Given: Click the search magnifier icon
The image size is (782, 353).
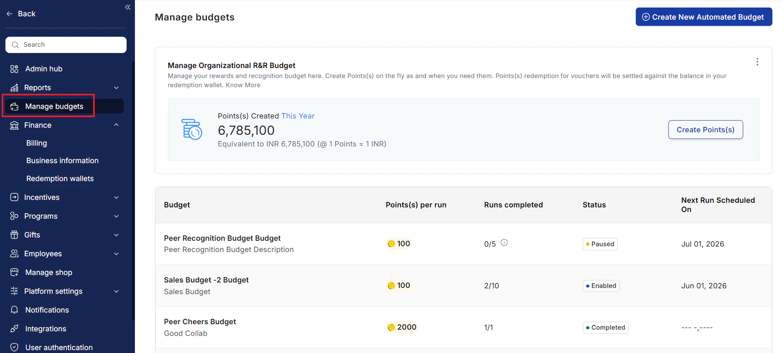Looking at the screenshot, I should point(15,45).
